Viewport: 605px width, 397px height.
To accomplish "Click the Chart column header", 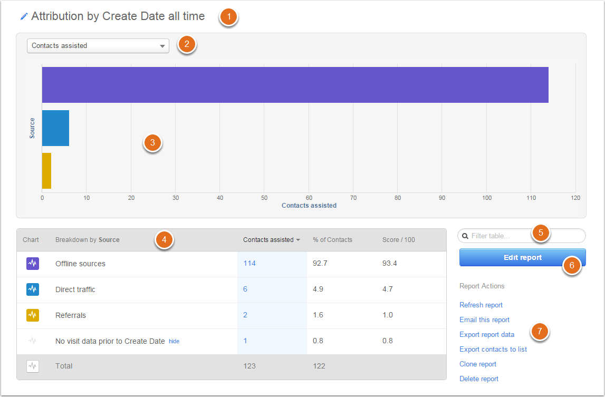I will tap(31, 239).
